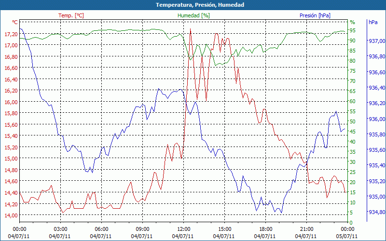This screenshot has height=241, width=386.
Task: Click the 15,00 temperature axis value
Action: tap(11, 159)
